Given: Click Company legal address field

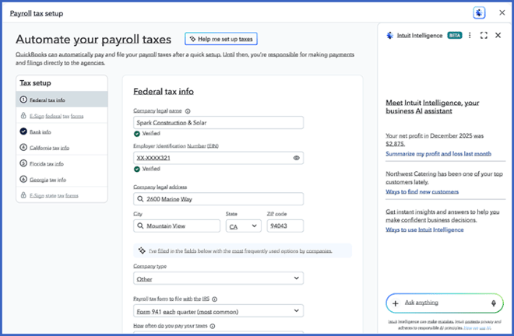Looking at the screenshot, I should coord(218,199).
